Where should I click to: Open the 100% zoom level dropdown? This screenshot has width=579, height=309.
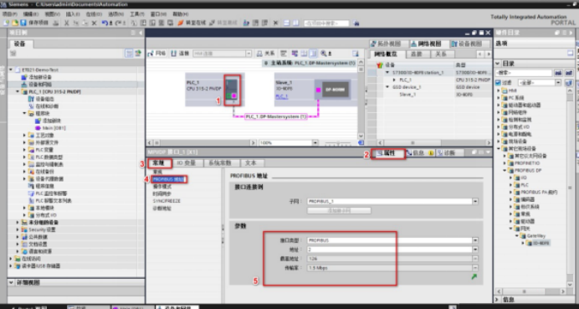pyautogui.click(x=315, y=142)
